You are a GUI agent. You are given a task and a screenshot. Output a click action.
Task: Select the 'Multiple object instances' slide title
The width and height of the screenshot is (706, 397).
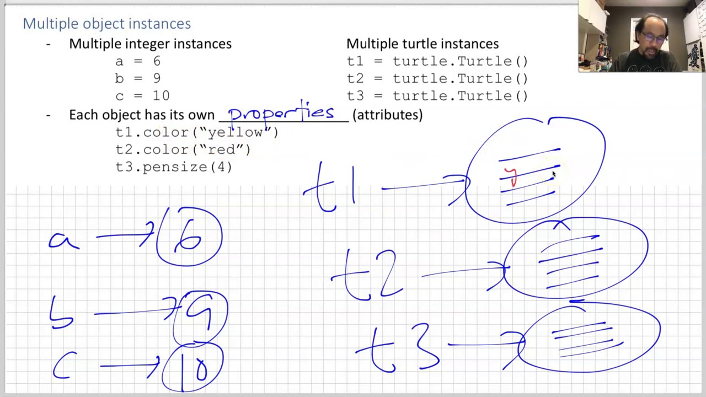click(107, 24)
